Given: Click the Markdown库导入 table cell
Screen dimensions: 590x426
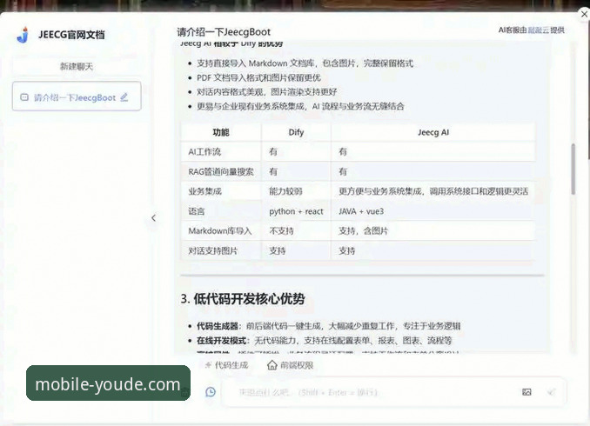Looking at the screenshot, I should click(221, 231).
